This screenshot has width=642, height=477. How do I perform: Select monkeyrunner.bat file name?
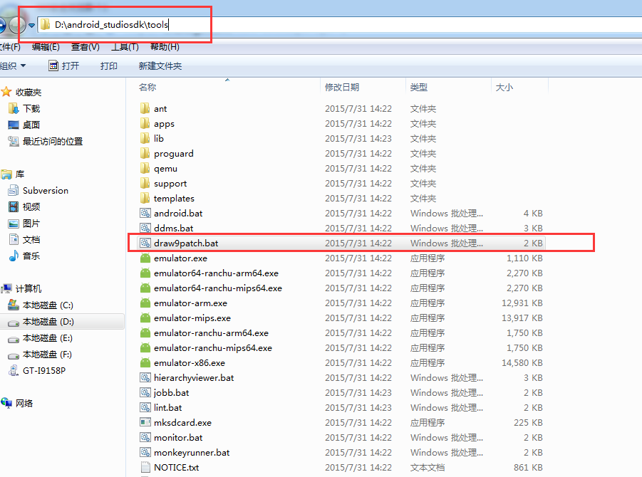pyautogui.click(x=192, y=453)
